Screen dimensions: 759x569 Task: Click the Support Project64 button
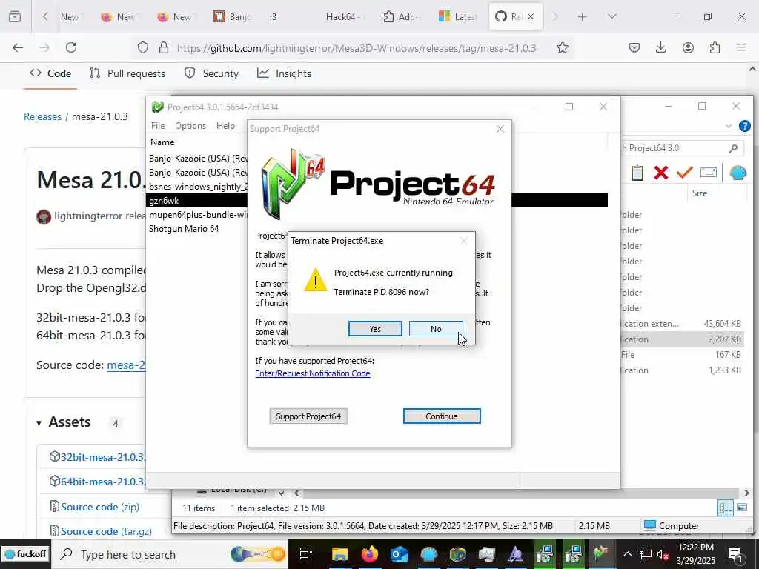(x=308, y=416)
